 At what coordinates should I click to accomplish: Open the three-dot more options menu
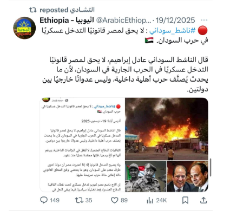point(204,20)
